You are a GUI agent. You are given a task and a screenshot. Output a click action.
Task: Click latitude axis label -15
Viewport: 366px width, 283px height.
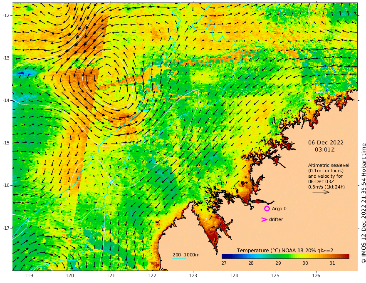tap(6, 143)
